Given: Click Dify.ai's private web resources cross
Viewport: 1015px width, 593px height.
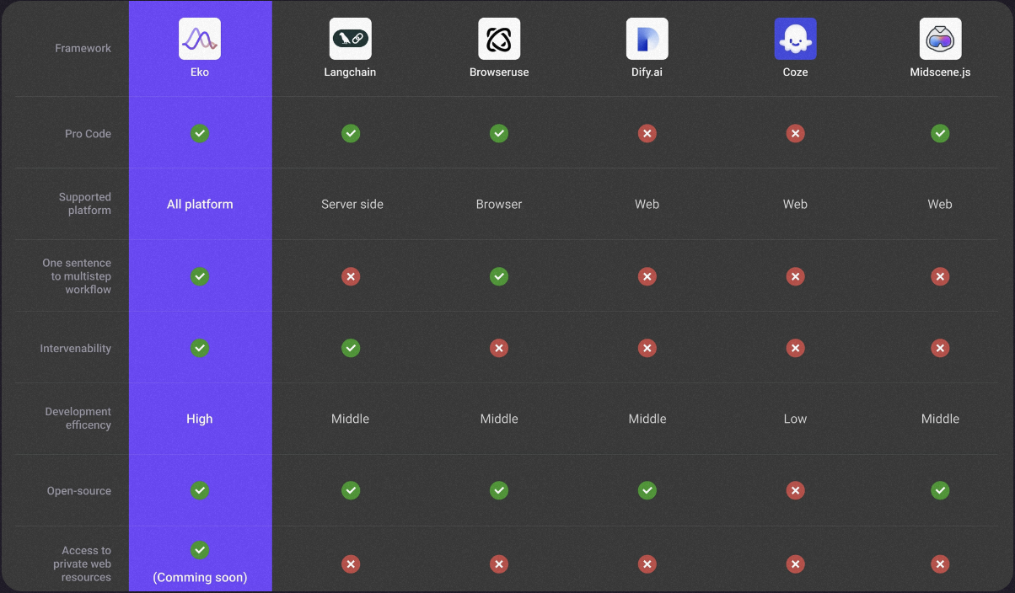Looking at the screenshot, I should pos(647,564).
